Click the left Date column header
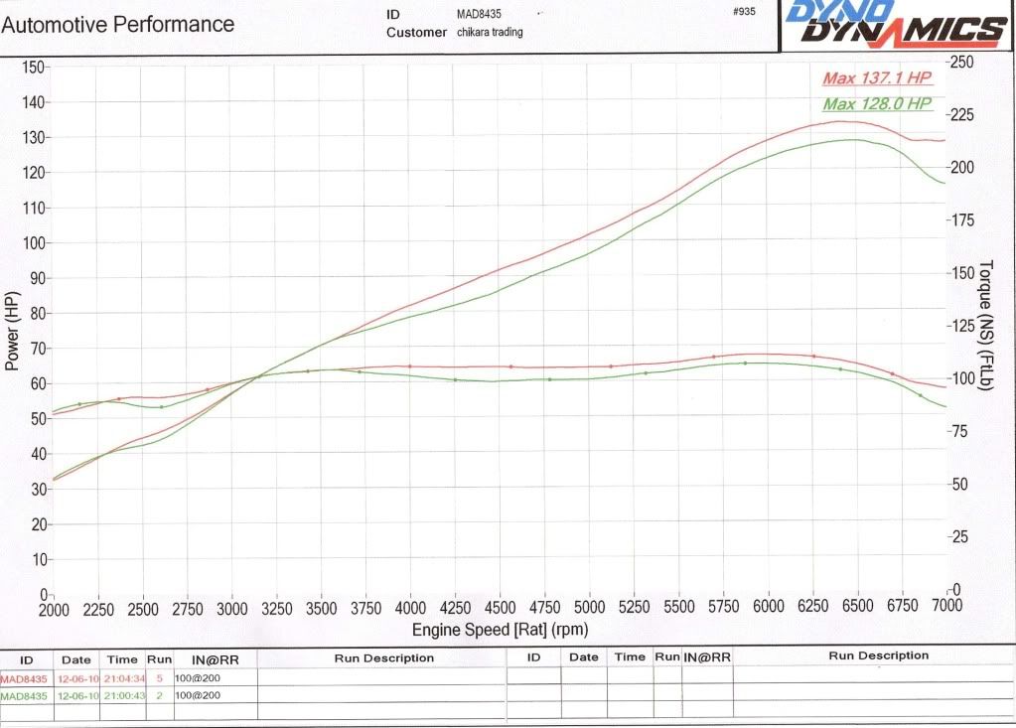This screenshot has height=728, width=1016. pyautogui.click(x=76, y=658)
